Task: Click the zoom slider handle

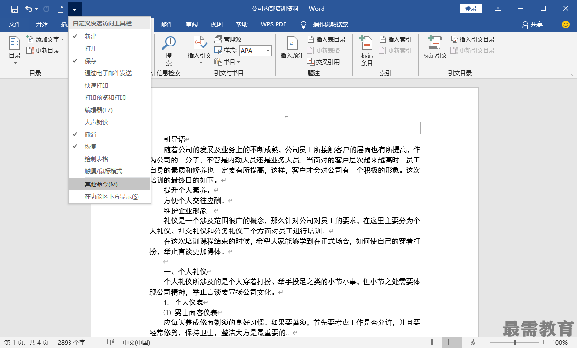Action: (515, 342)
